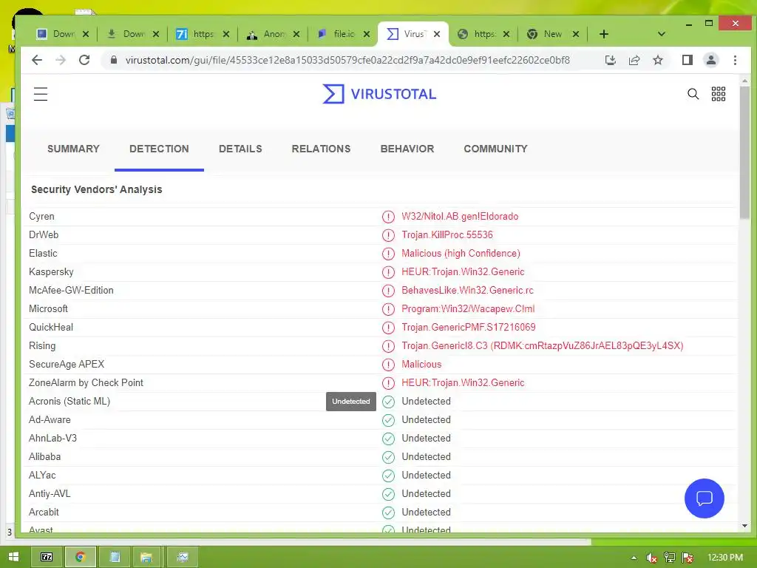
Task: Go forward in Chrome
Action: point(61,60)
